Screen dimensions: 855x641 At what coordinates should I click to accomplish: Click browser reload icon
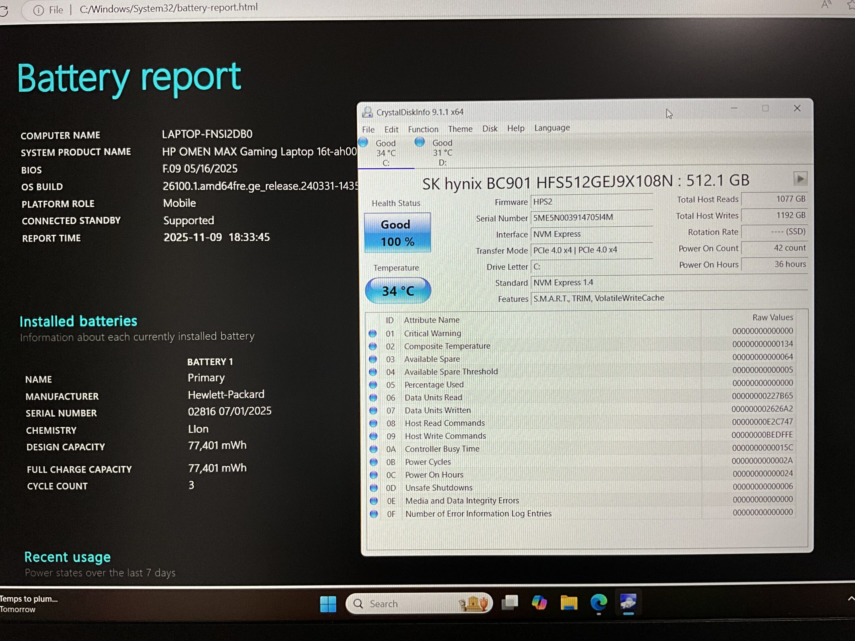tap(4, 10)
